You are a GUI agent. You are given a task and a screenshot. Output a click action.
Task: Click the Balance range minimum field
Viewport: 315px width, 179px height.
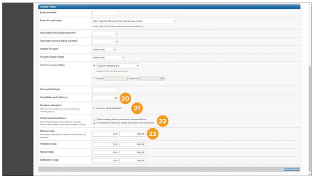[x=105, y=134]
